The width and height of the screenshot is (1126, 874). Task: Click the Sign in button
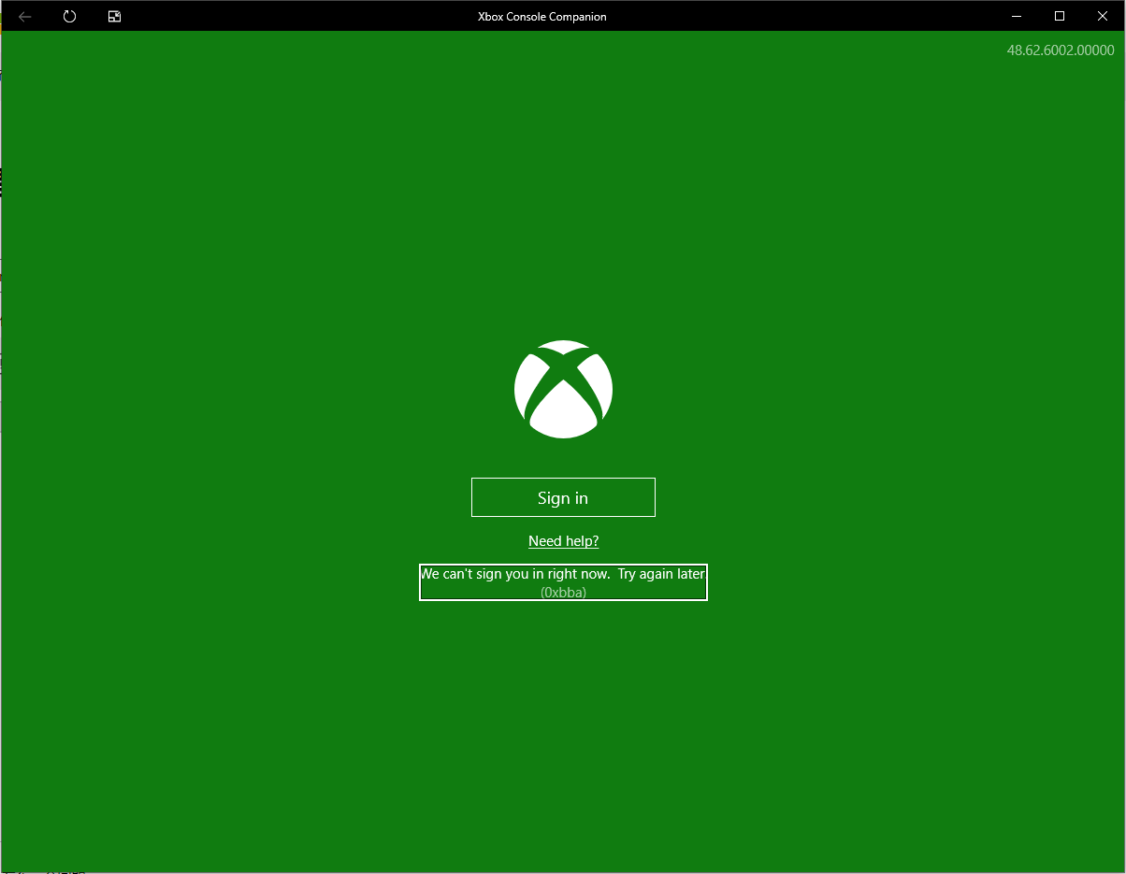[563, 497]
